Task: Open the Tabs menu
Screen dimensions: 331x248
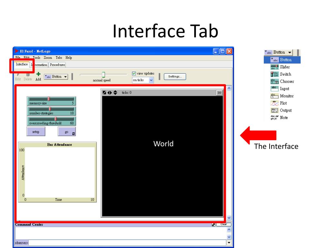Action: 59,57
